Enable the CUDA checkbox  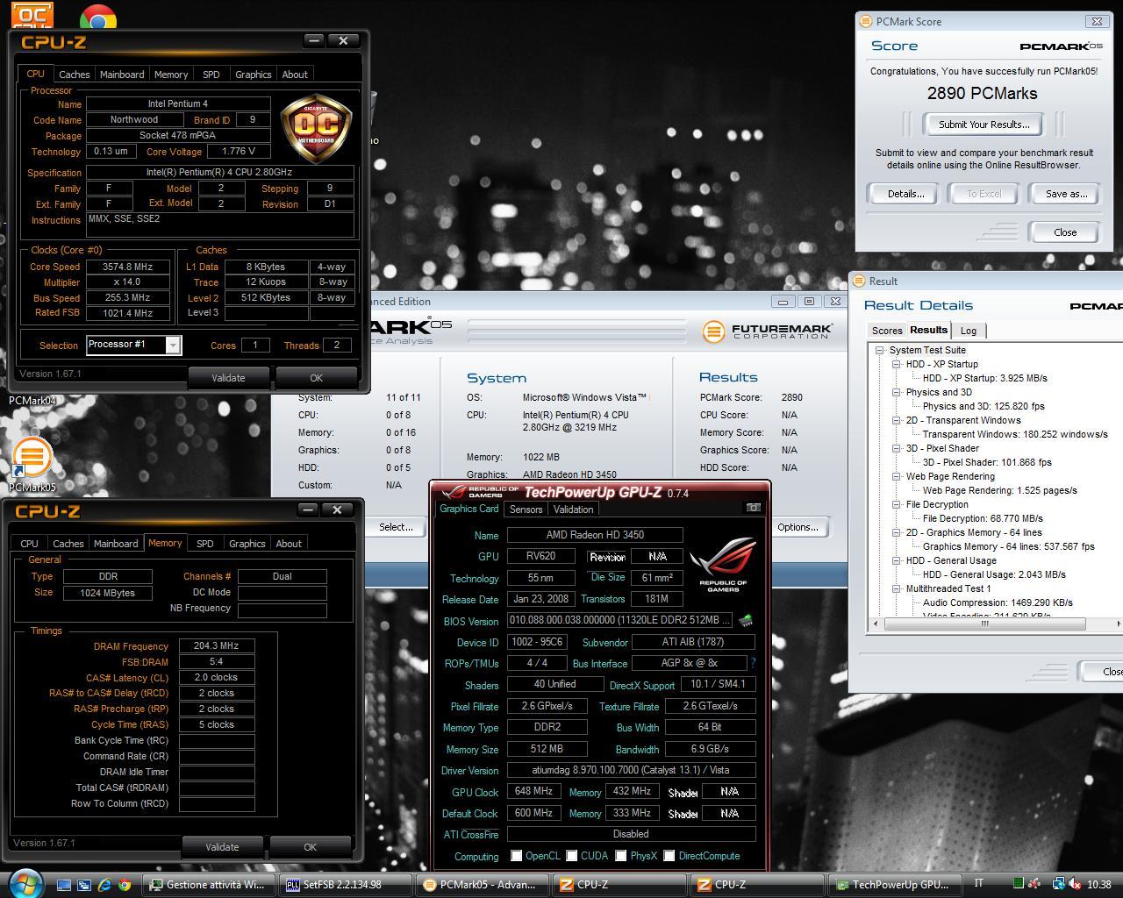pos(571,856)
